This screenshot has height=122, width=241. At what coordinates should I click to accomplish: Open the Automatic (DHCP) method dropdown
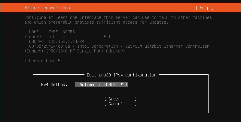coord(101,85)
